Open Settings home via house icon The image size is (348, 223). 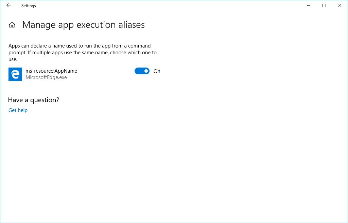[x=12, y=24]
